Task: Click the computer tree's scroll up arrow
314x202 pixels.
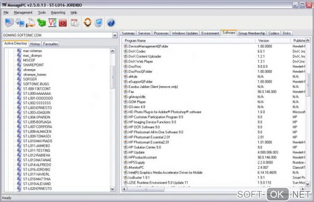Action: pos(113,51)
